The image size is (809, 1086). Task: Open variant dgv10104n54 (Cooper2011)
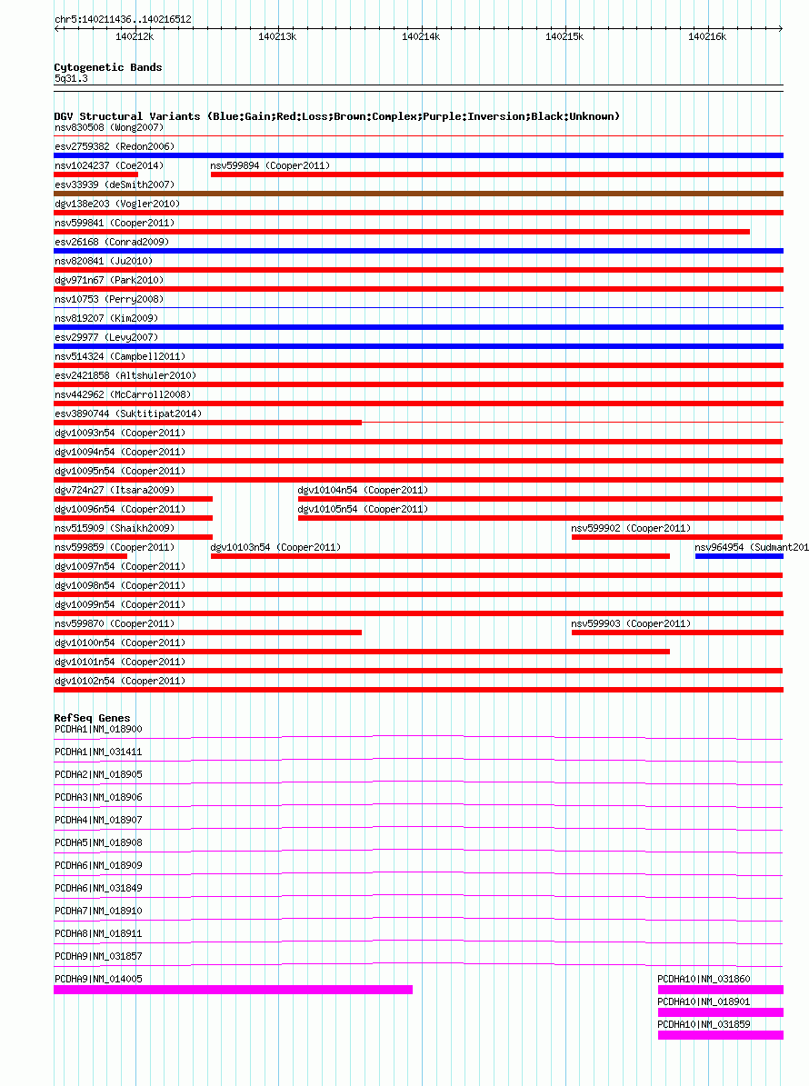pyautogui.click(x=363, y=490)
